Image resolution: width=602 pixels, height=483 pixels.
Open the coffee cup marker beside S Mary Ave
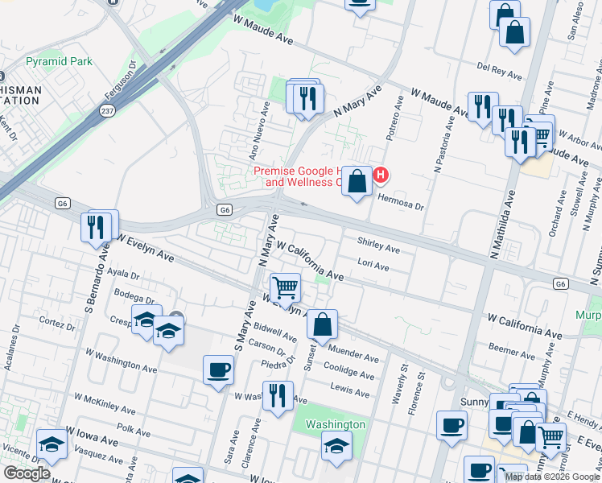coord(218,371)
